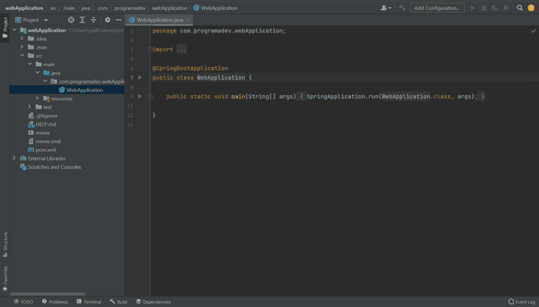This screenshot has width=539, height=307.
Task: Click the Expand All icon in Project panel
Action: pos(82,20)
